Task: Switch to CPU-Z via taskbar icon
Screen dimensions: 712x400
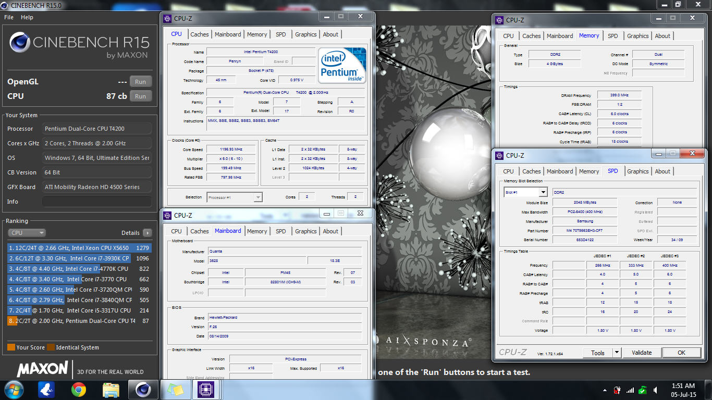Action: click(207, 390)
